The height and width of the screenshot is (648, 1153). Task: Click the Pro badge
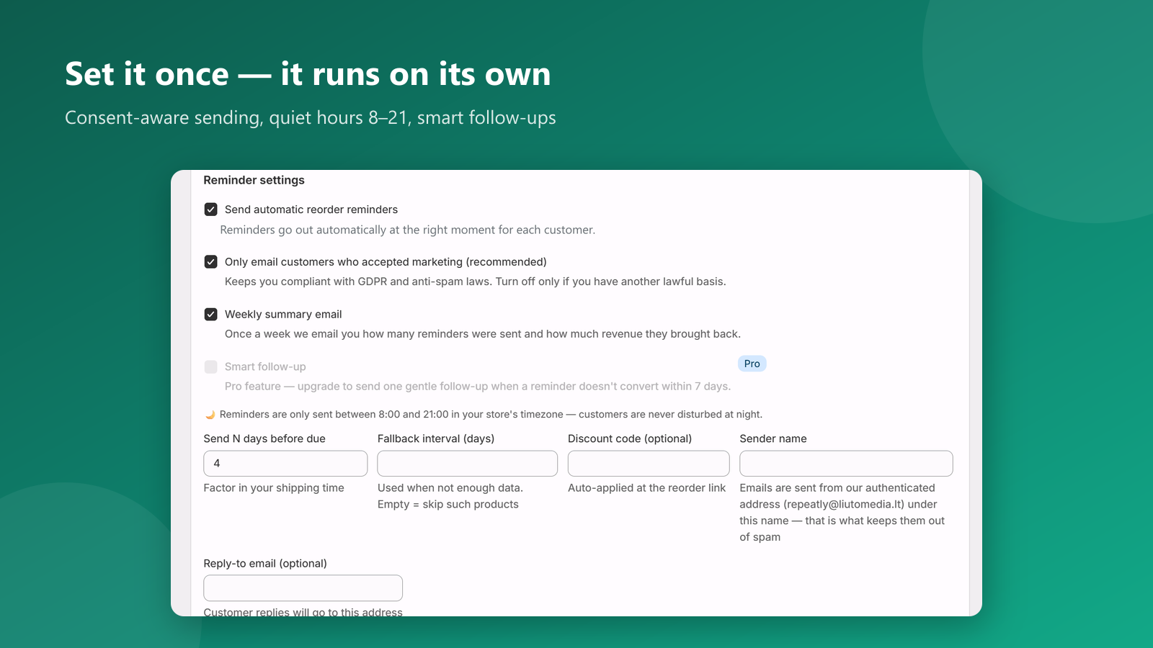pyautogui.click(x=752, y=364)
